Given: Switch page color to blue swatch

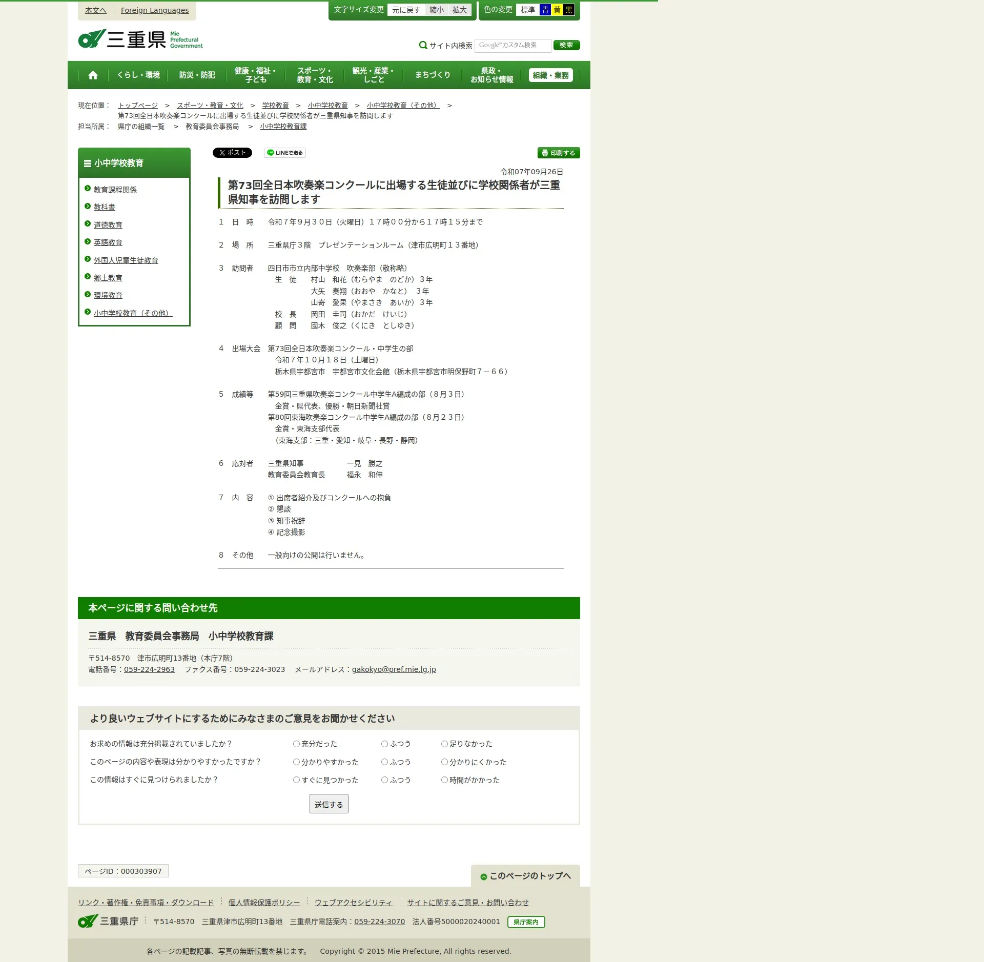Looking at the screenshot, I should tap(545, 10).
